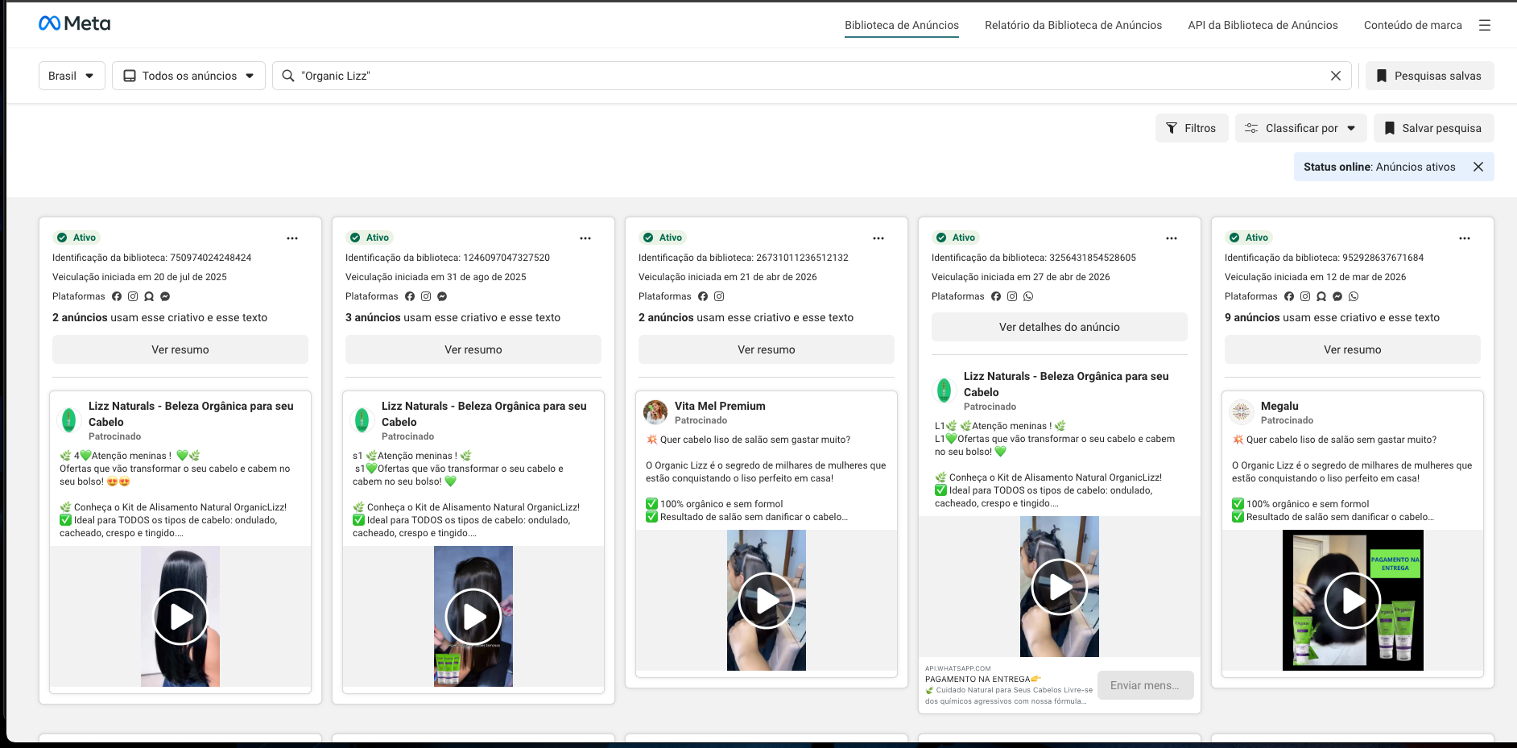Click Ver resumo for ad 952928637671684
Viewport: 1517px width, 748px height.
[1353, 349]
